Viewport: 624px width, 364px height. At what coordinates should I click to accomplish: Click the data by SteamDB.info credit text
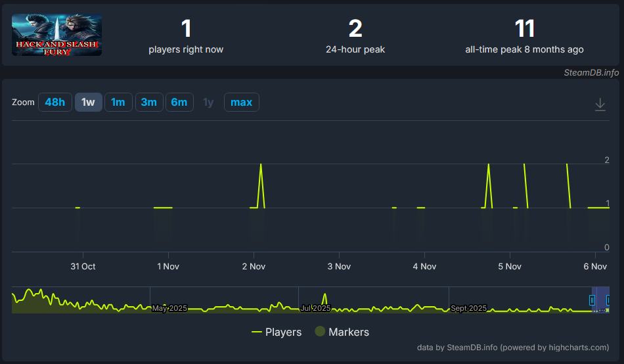(x=513, y=348)
